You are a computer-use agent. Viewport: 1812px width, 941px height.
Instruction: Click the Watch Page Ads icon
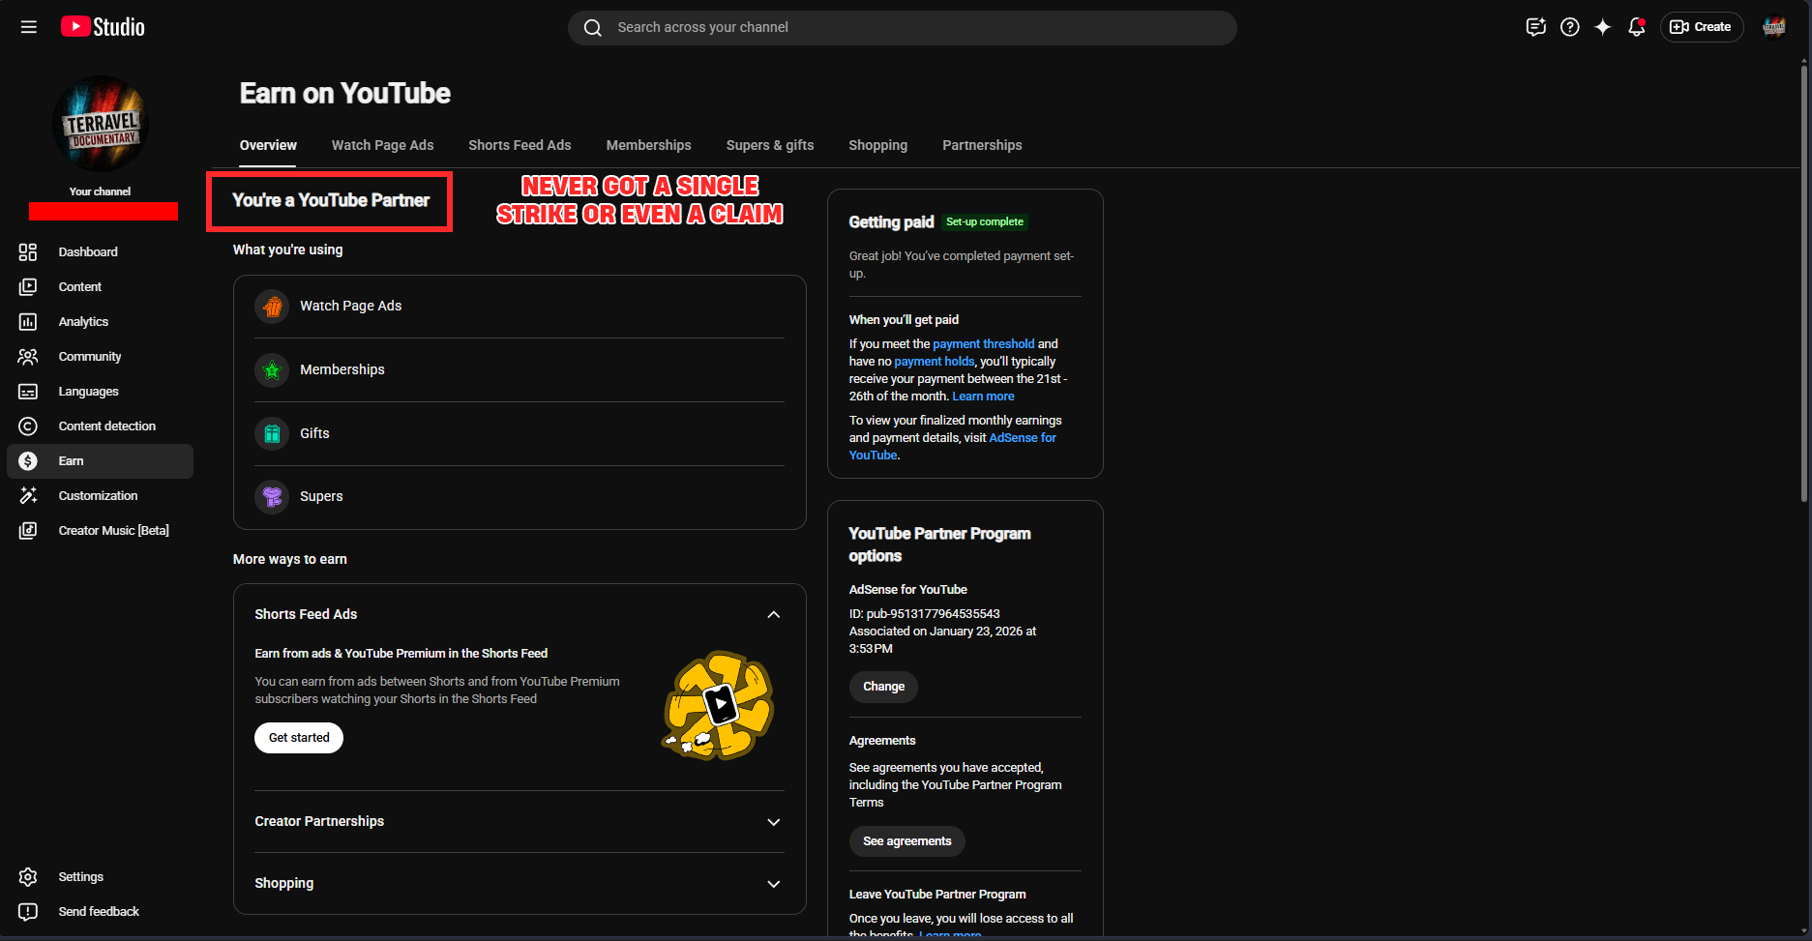pyautogui.click(x=272, y=307)
